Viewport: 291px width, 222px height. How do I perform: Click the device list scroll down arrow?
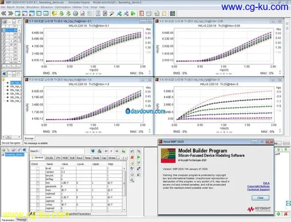pyautogui.click(x=19, y=62)
